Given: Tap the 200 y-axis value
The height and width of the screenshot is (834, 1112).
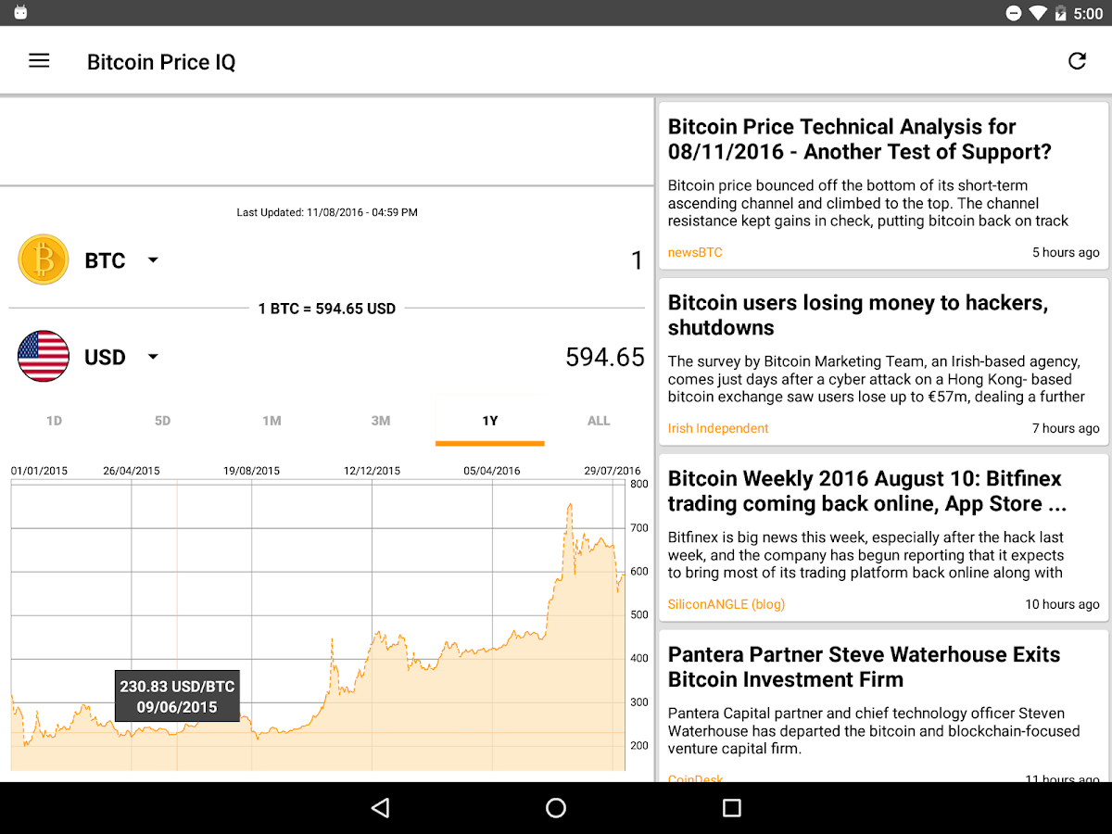Looking at the screenshot, I should (639, 745).
